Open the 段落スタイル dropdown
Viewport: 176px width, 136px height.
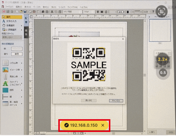[x=12, y=37]
